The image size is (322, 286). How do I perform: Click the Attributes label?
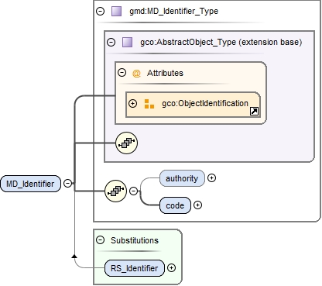point(165,73)
